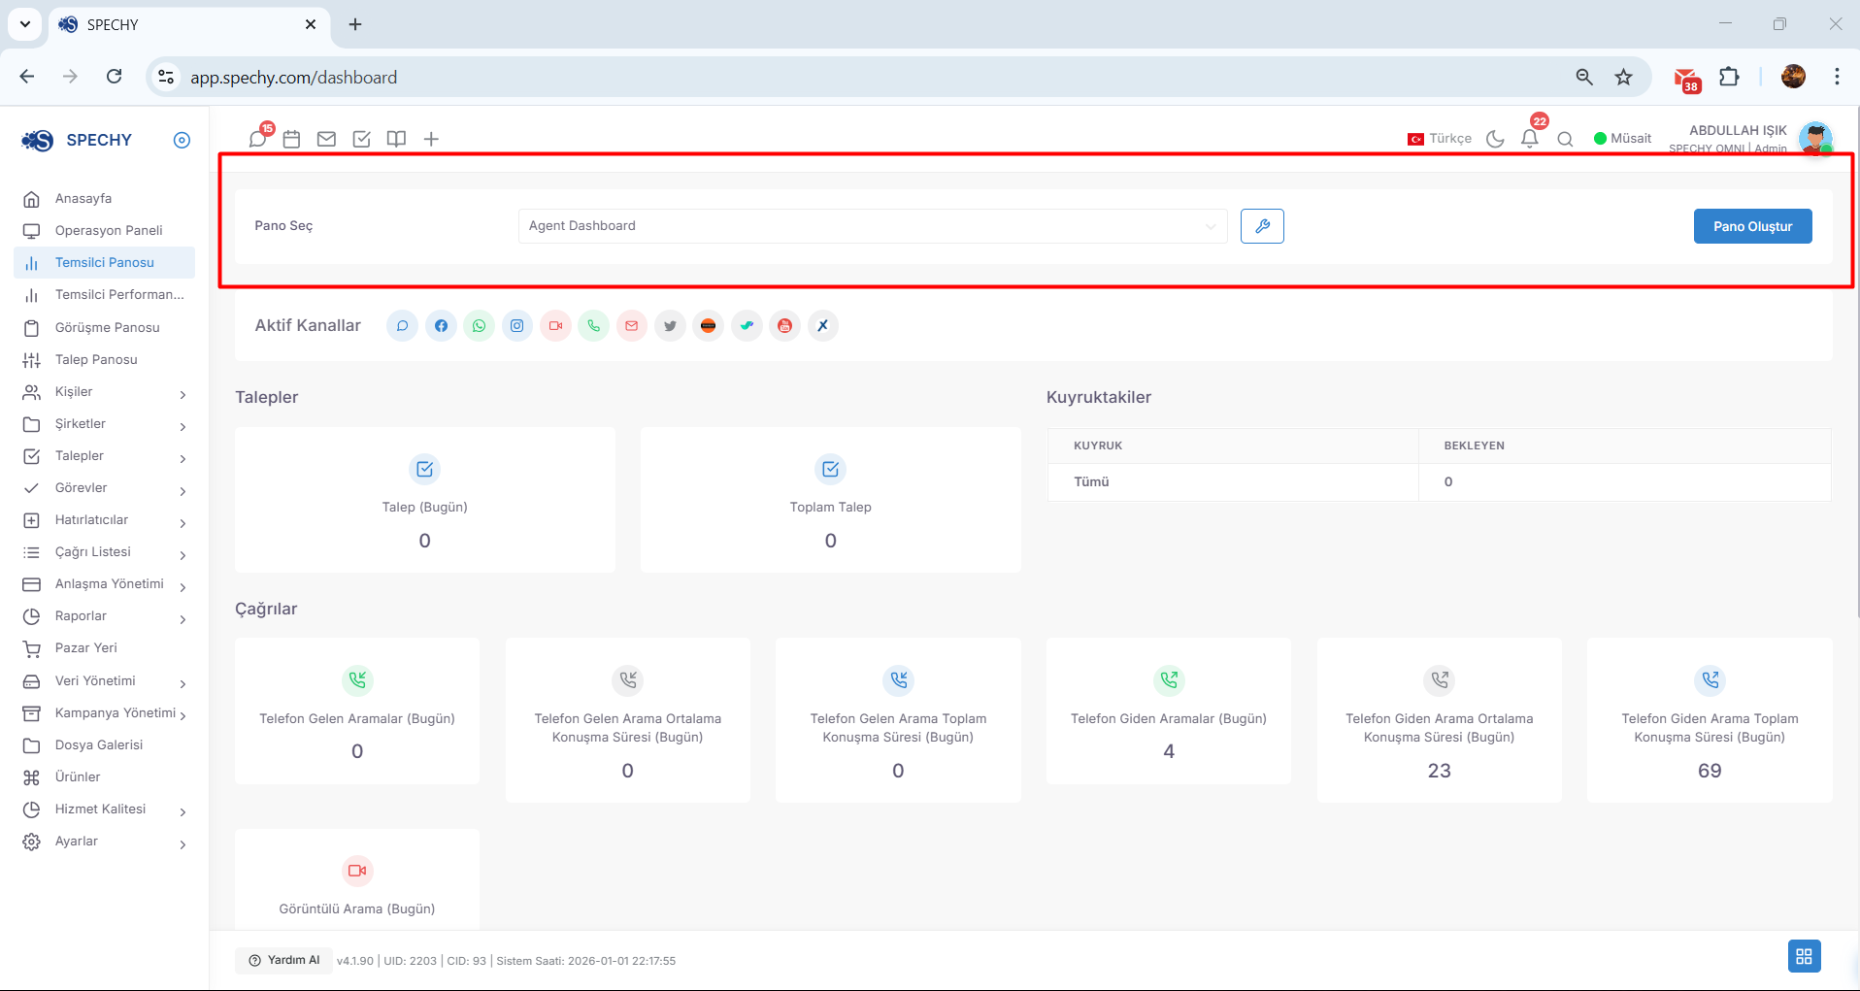Click the Toplam Talep card
This screenshot has height=991, width=1860.
click(831, 500)
